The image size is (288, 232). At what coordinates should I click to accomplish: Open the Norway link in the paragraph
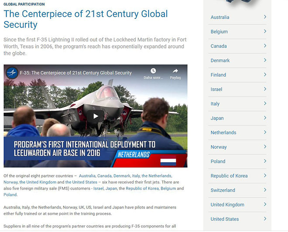tap(10, 182)
